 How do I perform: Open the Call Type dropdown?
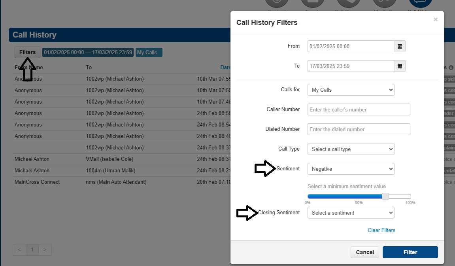[x=351, y=149]
